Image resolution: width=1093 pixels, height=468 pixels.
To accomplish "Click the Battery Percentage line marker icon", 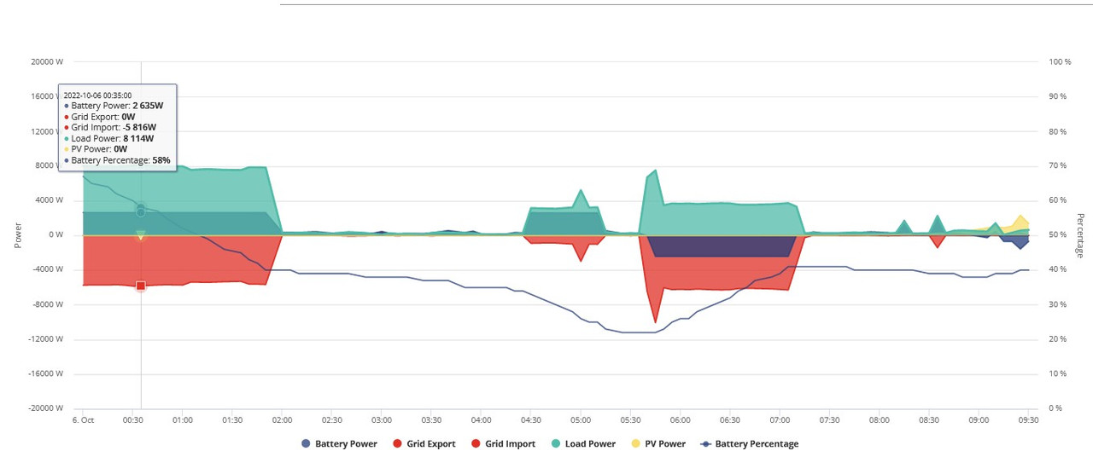I will 705,444.
